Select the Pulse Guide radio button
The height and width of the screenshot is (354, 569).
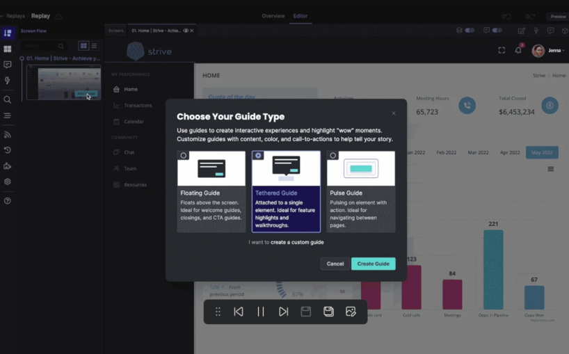[332, 156]
